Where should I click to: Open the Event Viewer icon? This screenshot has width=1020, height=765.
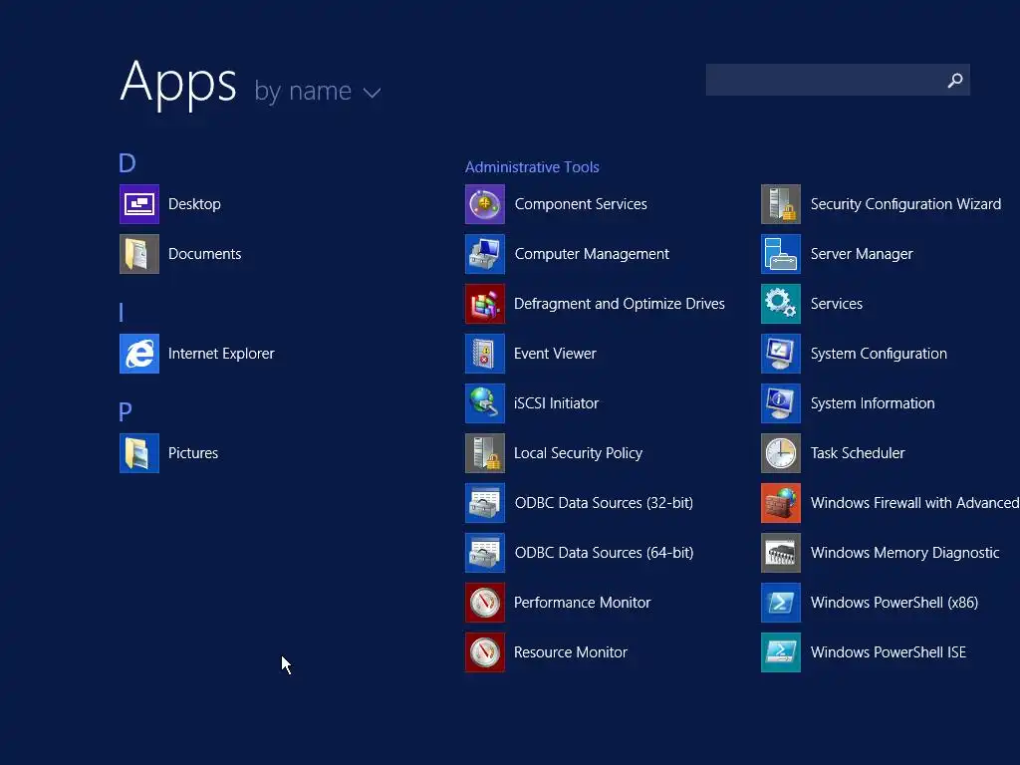485,354
